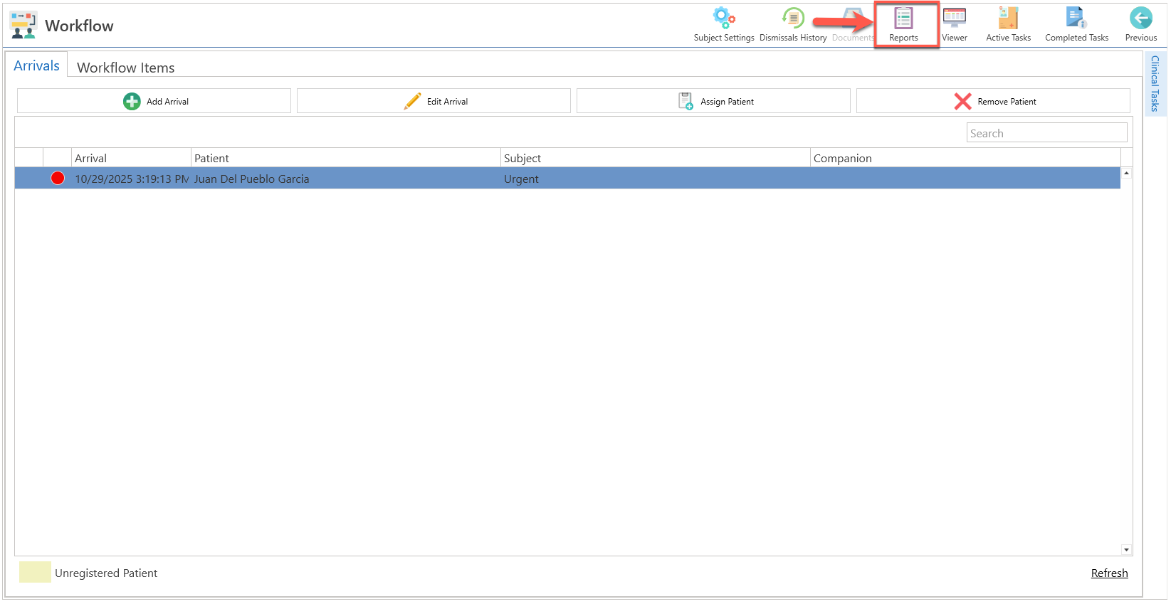Open the Clinical Tasks side panel tab
1171x604 pixels.
(x=1155, y=83)
